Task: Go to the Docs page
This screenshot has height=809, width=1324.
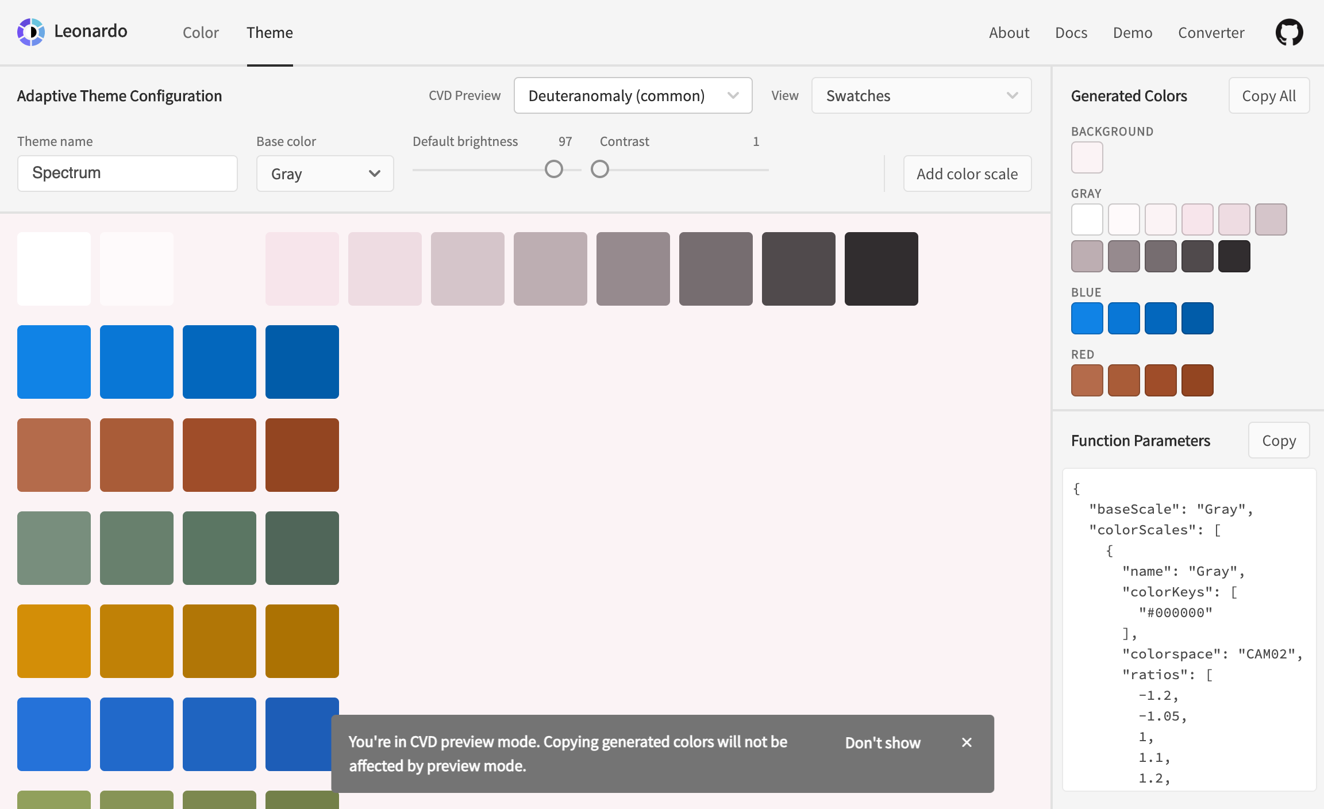Action: pos(1071,33)
